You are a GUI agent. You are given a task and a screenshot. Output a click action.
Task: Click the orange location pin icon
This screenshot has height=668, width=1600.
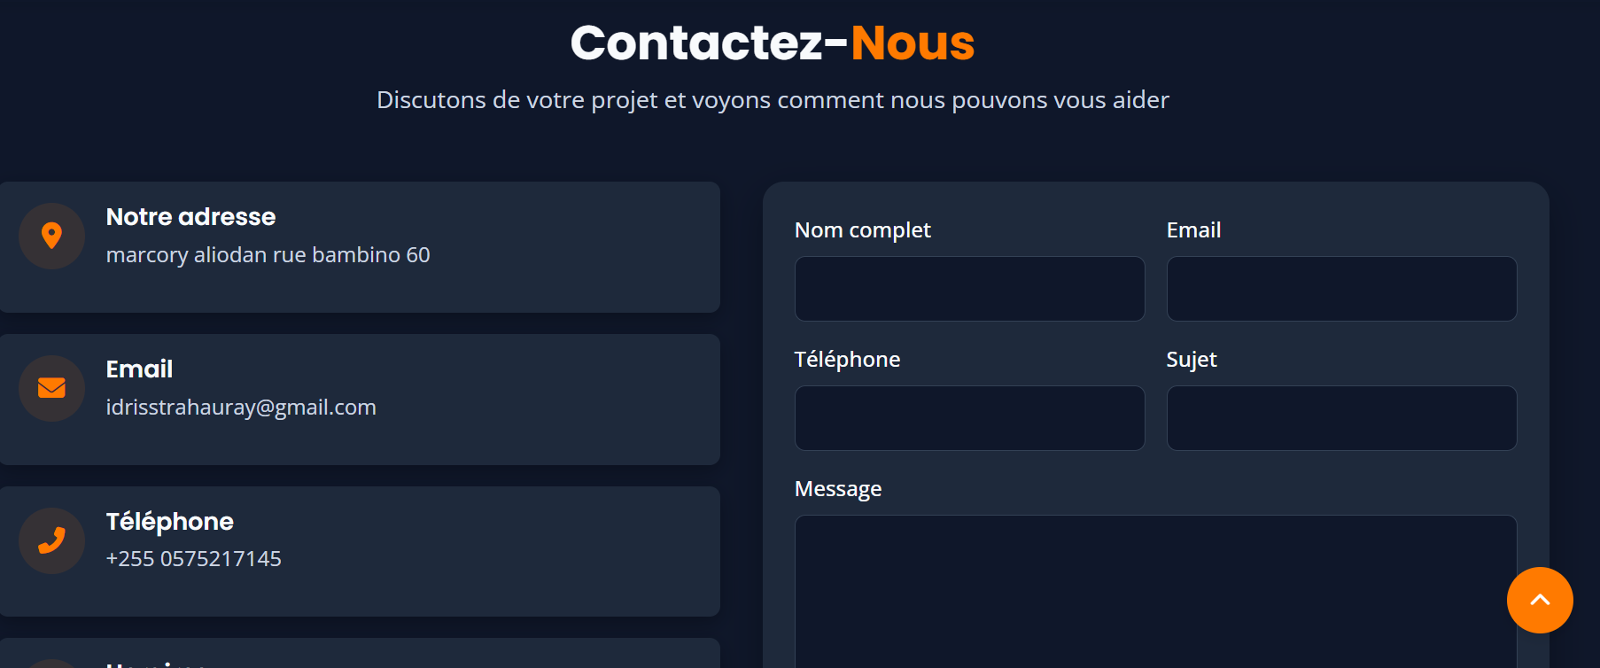point(51,236)
